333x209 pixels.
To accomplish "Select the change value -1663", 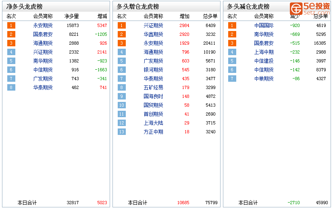I will 101,70.
